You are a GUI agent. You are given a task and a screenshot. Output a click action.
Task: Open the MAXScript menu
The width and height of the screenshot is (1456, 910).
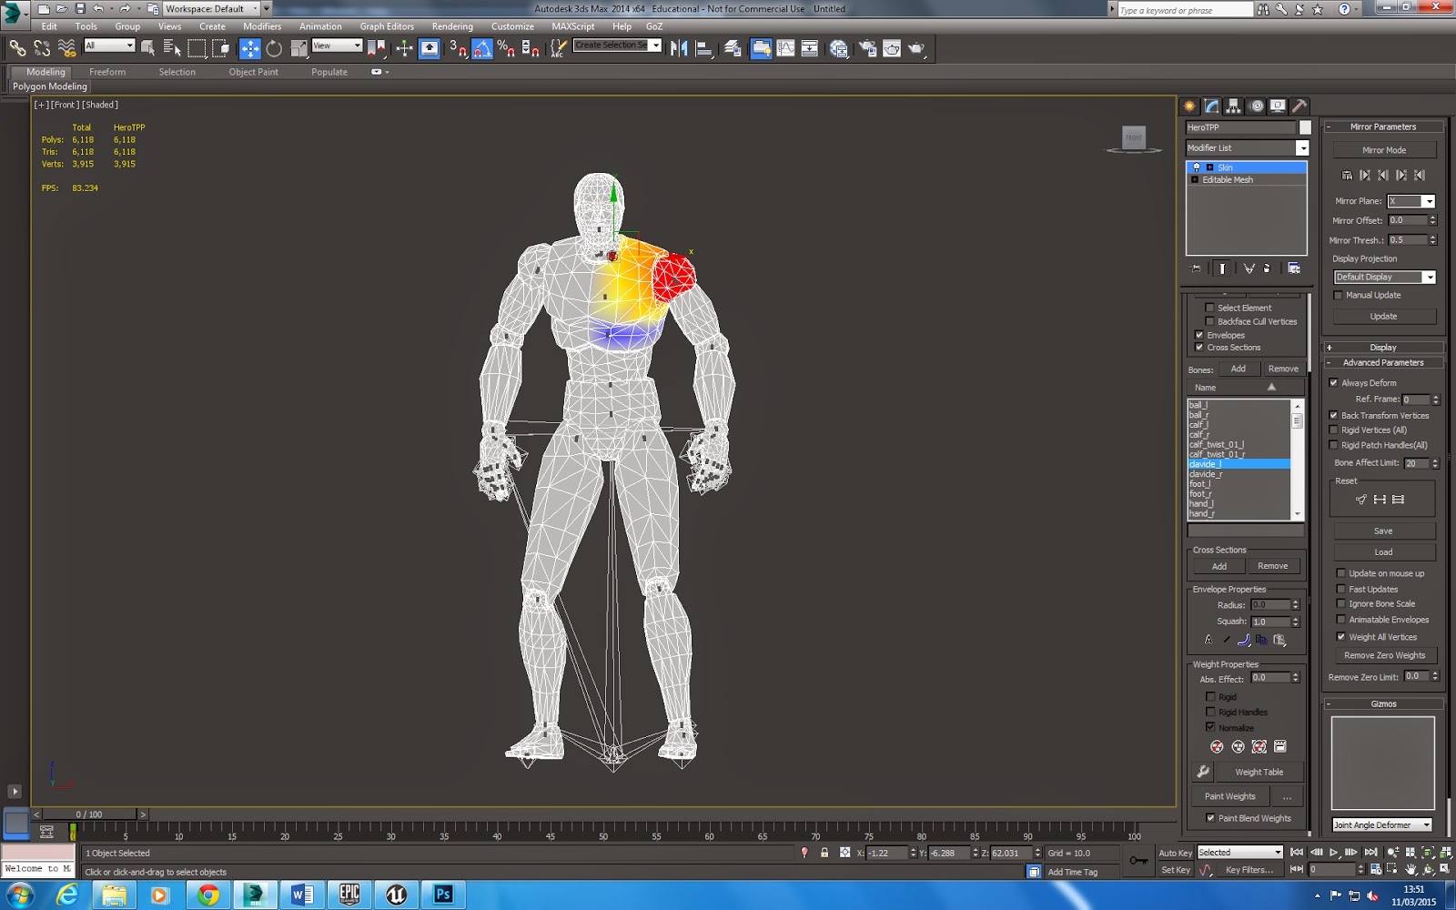tap(573, 26)
